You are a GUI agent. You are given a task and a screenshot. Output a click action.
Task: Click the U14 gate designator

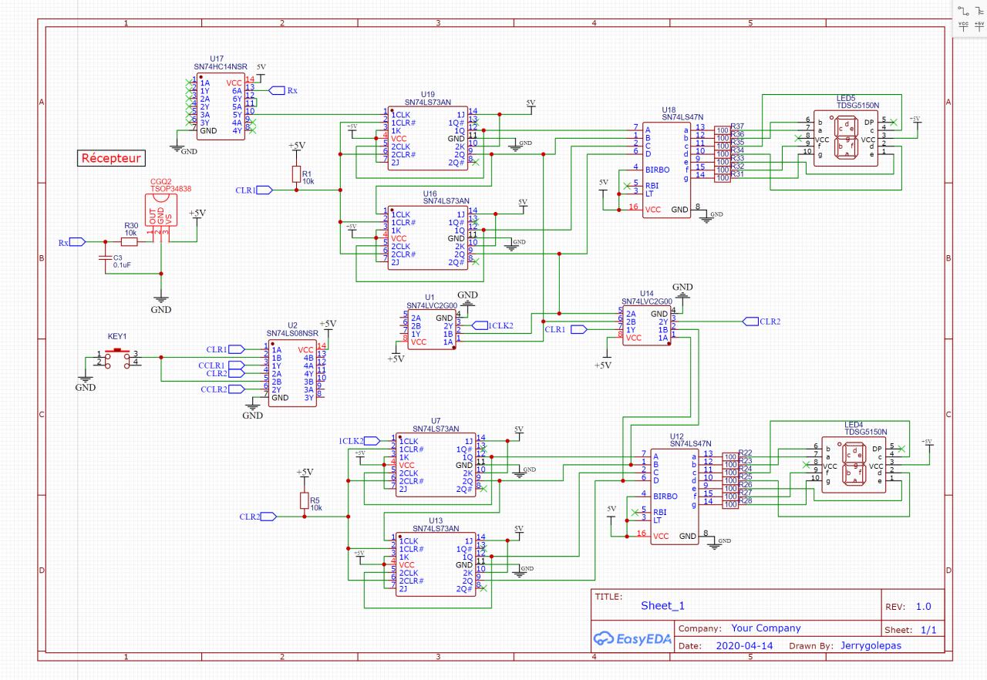[646, 294]
